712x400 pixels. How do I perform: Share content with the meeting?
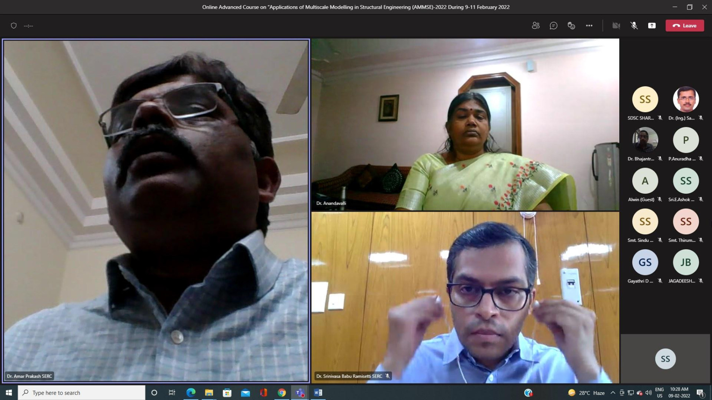click(x=652, y=26)
